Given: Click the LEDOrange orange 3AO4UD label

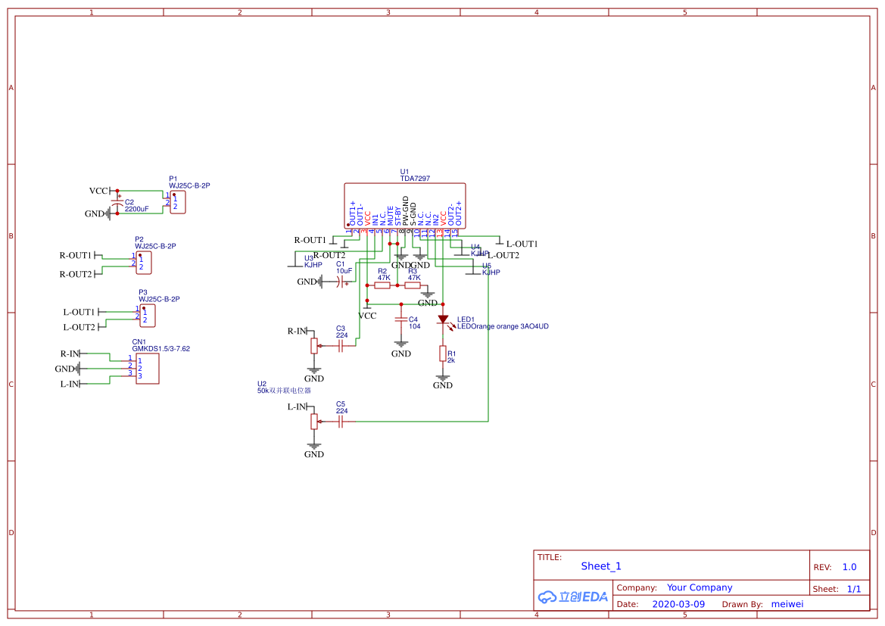Looking at the screenshot, I should pyautogui.click(x=503, y=327).
